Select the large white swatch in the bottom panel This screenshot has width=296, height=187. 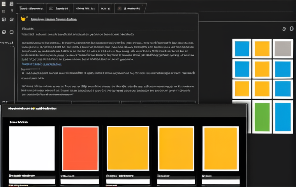32,148
